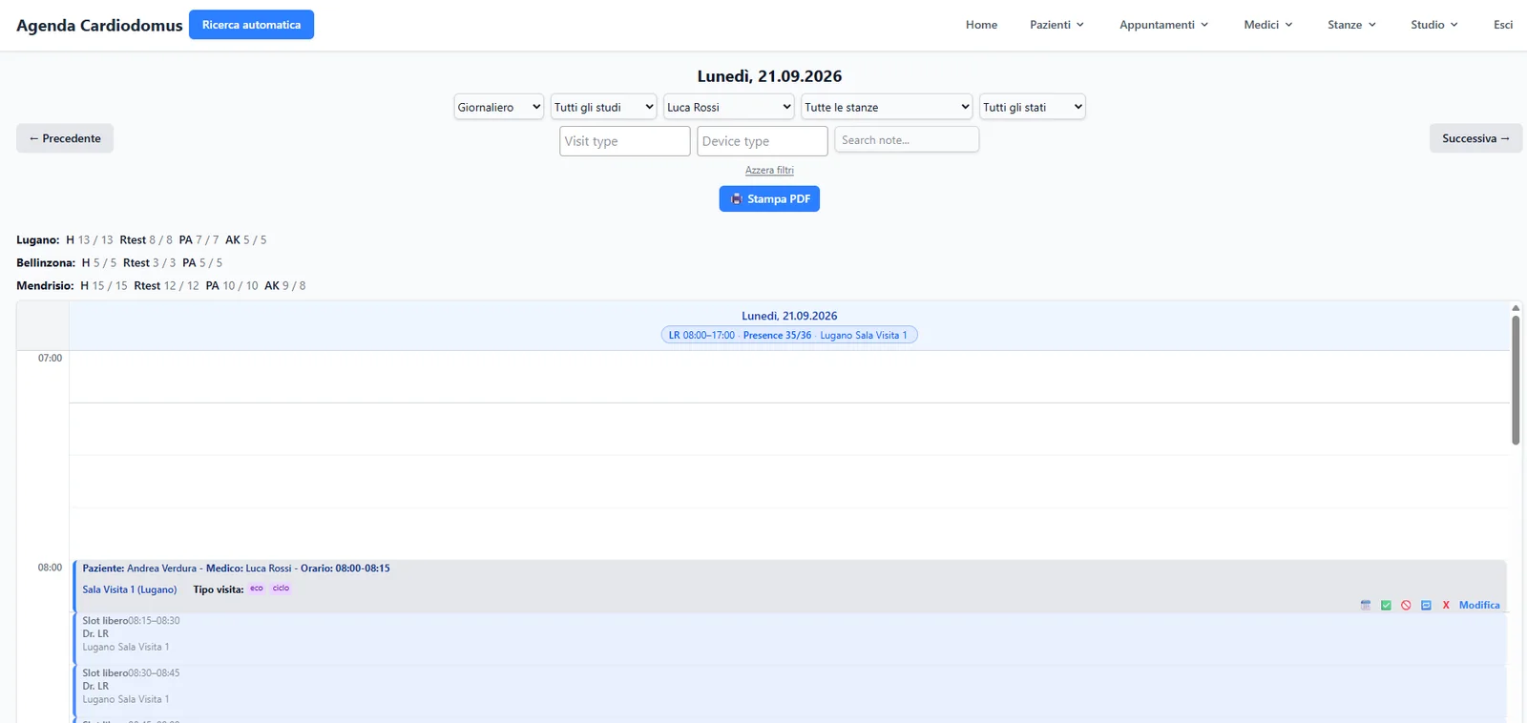This screenshot has height=723, width=1527.
Task: Click Ricerca automatica button
Action: click(x=251, y=25)
